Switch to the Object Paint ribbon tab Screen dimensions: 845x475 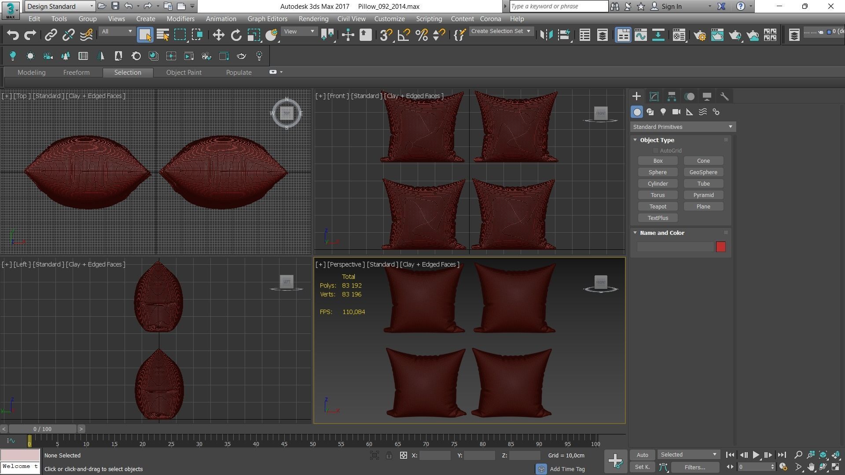[184, 73]
